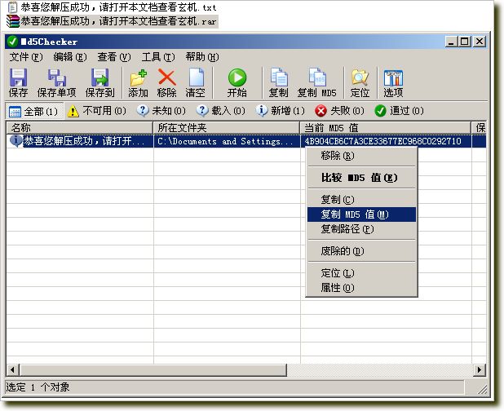Sort by the 名称 column header

coord(79,127)
